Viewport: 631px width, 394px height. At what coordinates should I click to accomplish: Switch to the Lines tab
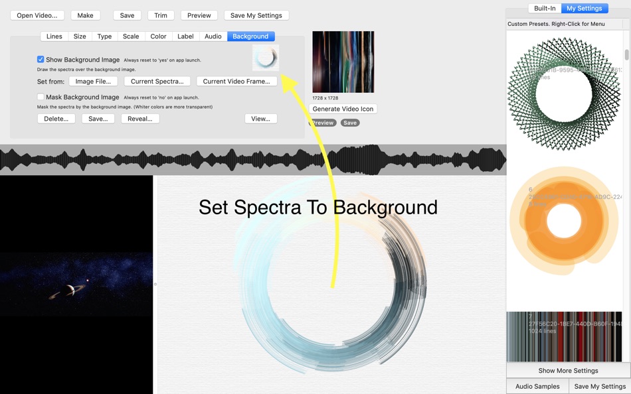coord(54,36)
